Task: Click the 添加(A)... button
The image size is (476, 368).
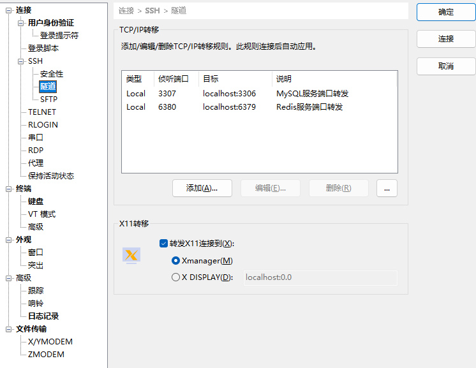Action: [202, 188]
